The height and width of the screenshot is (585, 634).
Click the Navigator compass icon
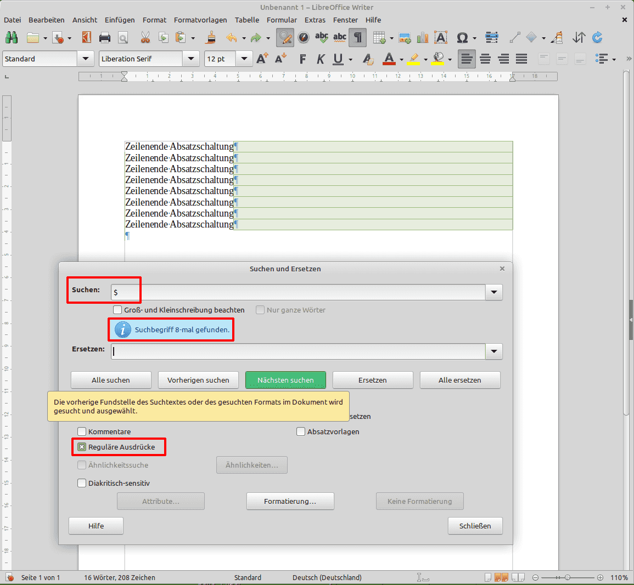(303, 37)
